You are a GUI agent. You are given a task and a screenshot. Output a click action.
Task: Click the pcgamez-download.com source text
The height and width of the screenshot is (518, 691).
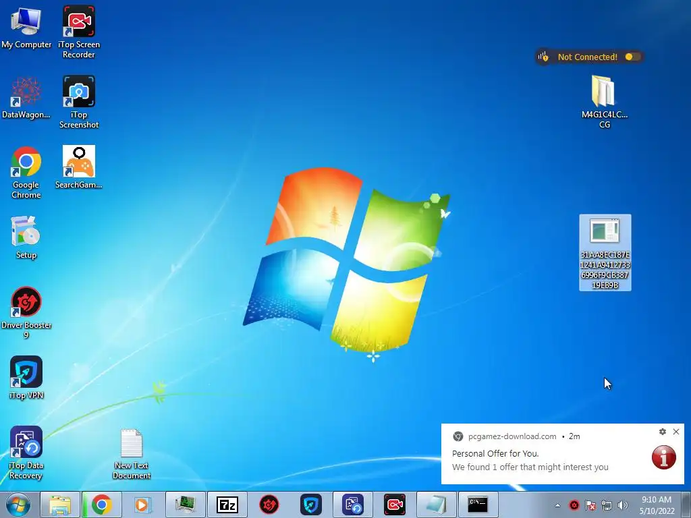coord(512,436)
